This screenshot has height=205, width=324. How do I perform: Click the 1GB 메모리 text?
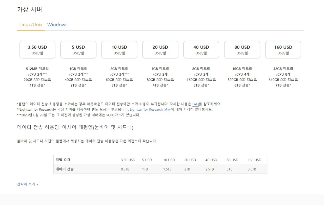[x=78, y=69]
